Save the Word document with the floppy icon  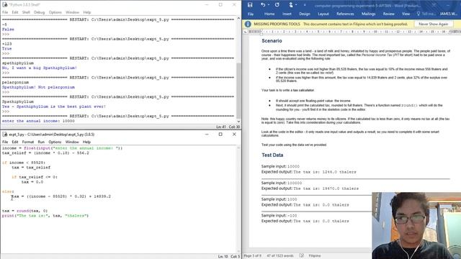(250, 5)
